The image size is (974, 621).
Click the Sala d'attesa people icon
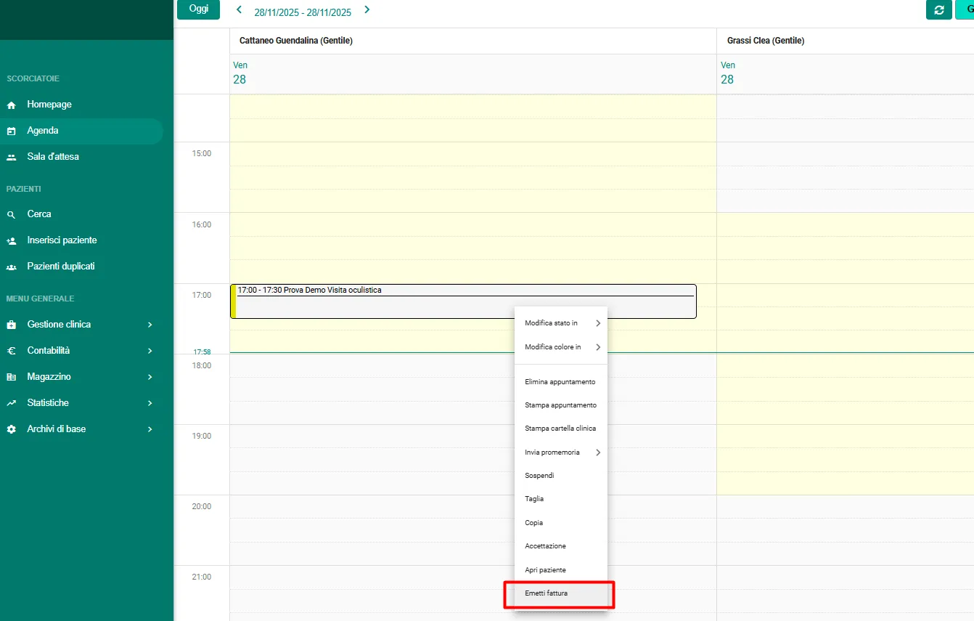pos(12,157)
